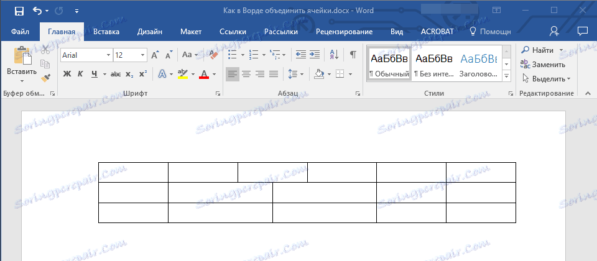Apply yellow text highlight color
The width and height of the screenshot is (597, 261).
(183, 74)
